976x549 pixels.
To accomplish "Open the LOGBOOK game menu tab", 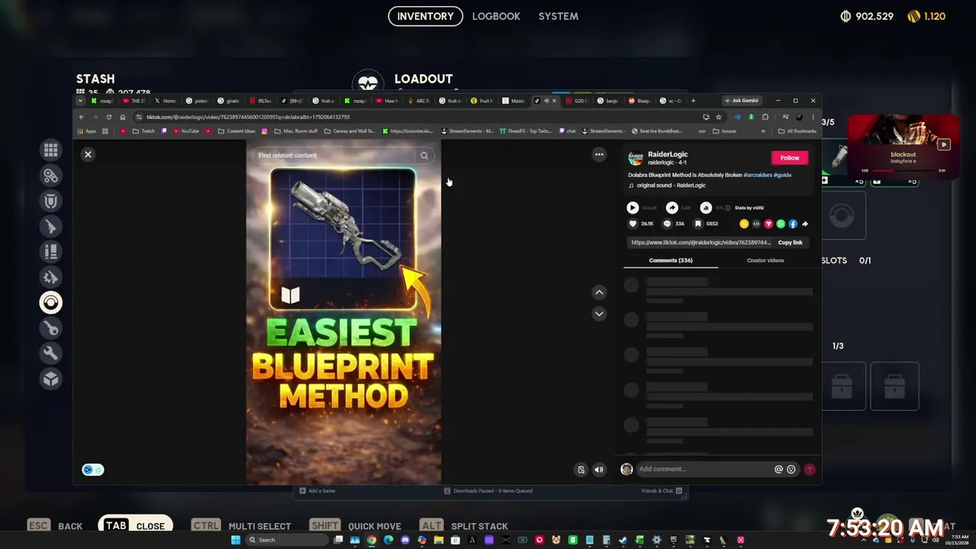I will [x=496, y=16].
